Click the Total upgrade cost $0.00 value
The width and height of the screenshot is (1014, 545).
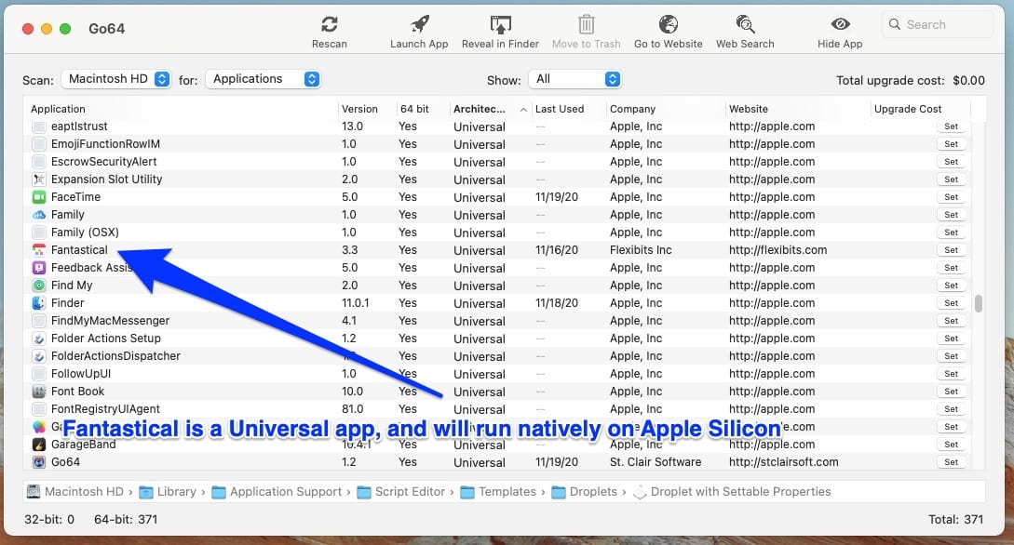(x=968, y=81)
